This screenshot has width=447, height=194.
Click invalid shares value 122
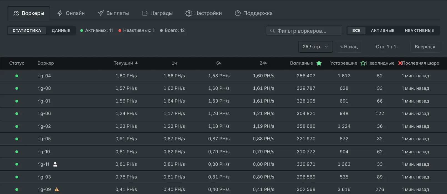tap(380, 114)
